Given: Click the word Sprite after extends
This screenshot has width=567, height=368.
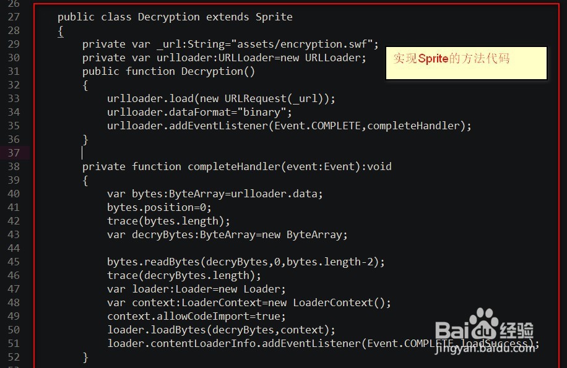Looking at the screenshot, I should 274,17.
